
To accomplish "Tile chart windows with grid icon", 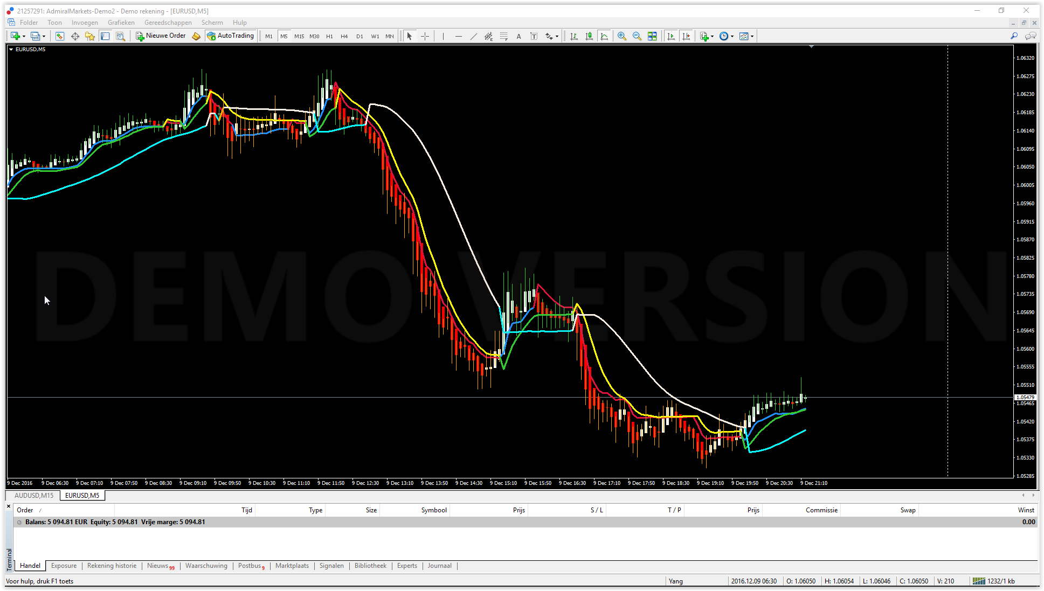I will coord(652,36).
